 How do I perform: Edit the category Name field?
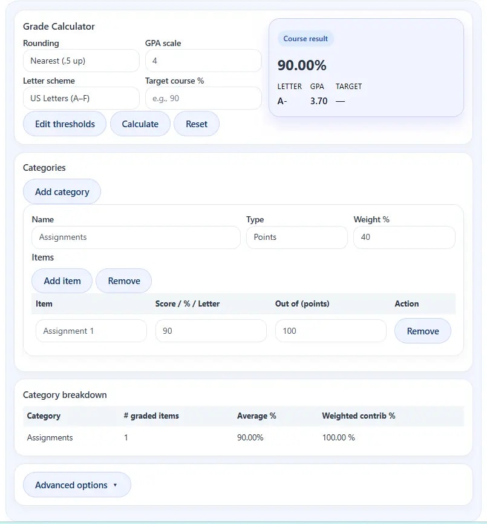coord(136,237)
